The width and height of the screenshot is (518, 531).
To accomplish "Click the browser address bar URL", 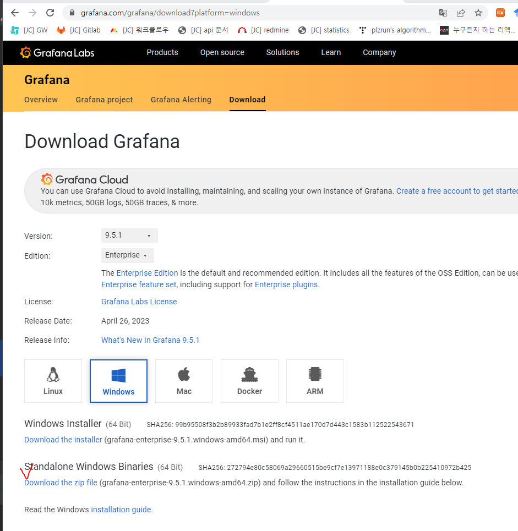I will pyautogui.click(x=170, y=13).
